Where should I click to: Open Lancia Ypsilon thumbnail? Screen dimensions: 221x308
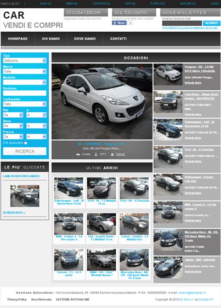coord(134,224)
